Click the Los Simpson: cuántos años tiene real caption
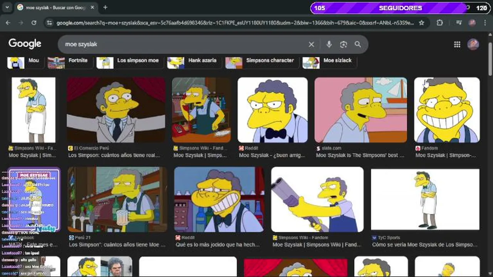Image resolution: width=493 pixels, height=277 pixels. tap(114, 155)
